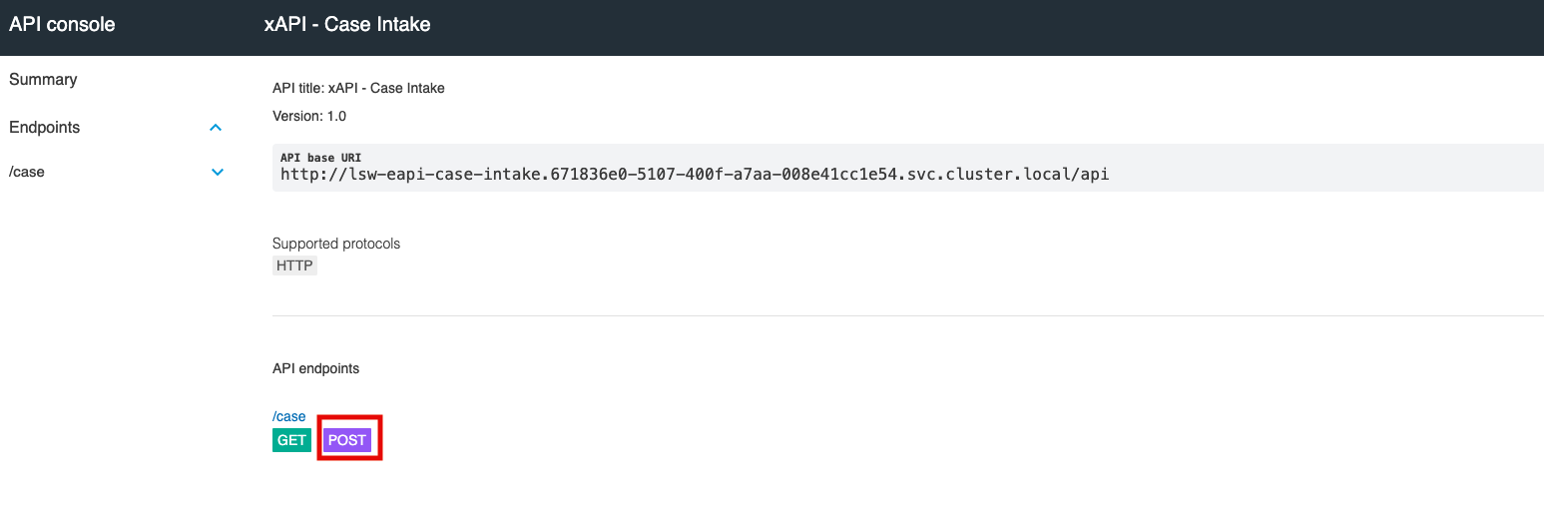This screenshot has height=513, width=1544.
Task: Click the HTTP protocol badge
Action: [294, 266]
